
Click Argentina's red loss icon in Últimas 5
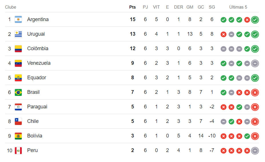(247, 20)
